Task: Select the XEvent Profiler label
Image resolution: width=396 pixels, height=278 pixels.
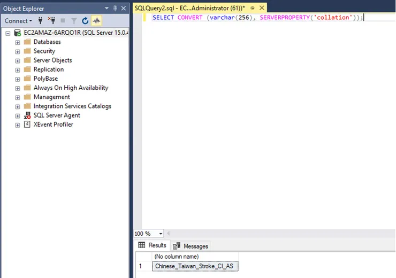Action: tap(54, 125)
